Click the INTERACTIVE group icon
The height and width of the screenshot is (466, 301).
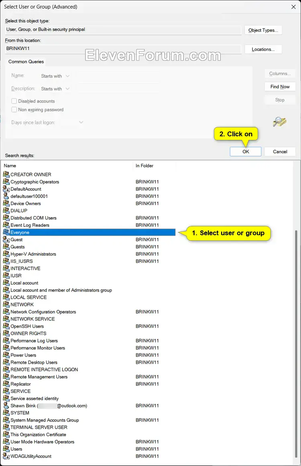[6, 268]
